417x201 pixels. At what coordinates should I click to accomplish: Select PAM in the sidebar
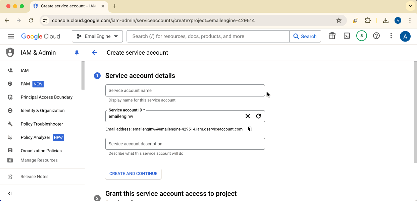pyautogui.click(x=25, y=84)
